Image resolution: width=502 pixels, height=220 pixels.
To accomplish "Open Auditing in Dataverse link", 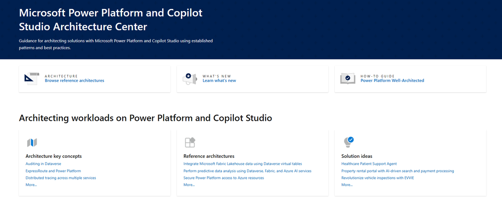I will click(43, 164).
